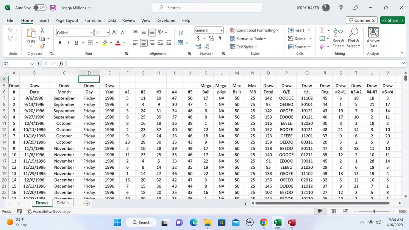The image size is (409, 230).
Task: Open the Font name dropdown
Action: (x=91, y=33)
